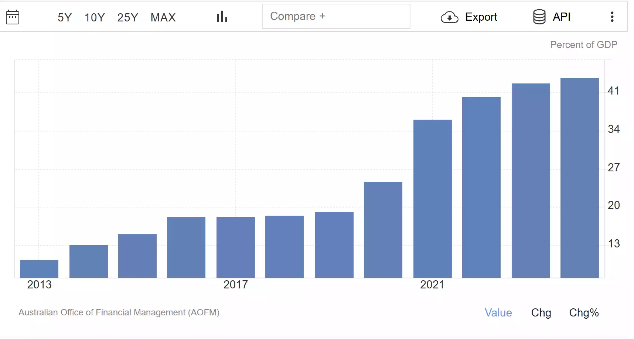Select the MAX time range

coord(163,17)
